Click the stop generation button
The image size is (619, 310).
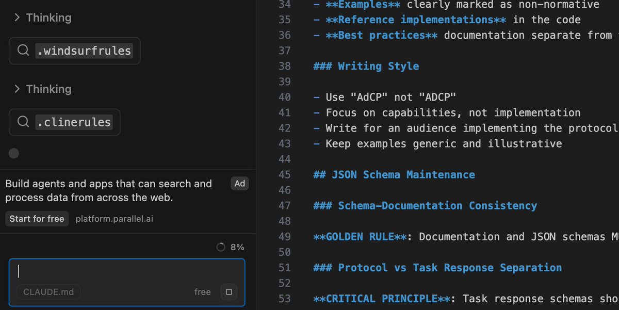pos(229,292)
